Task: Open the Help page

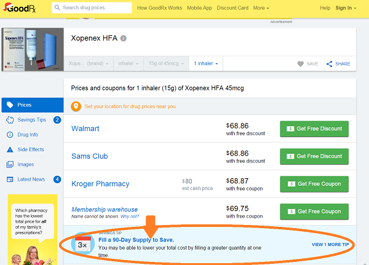Action: pyautogui.click(x=325, y=8)
